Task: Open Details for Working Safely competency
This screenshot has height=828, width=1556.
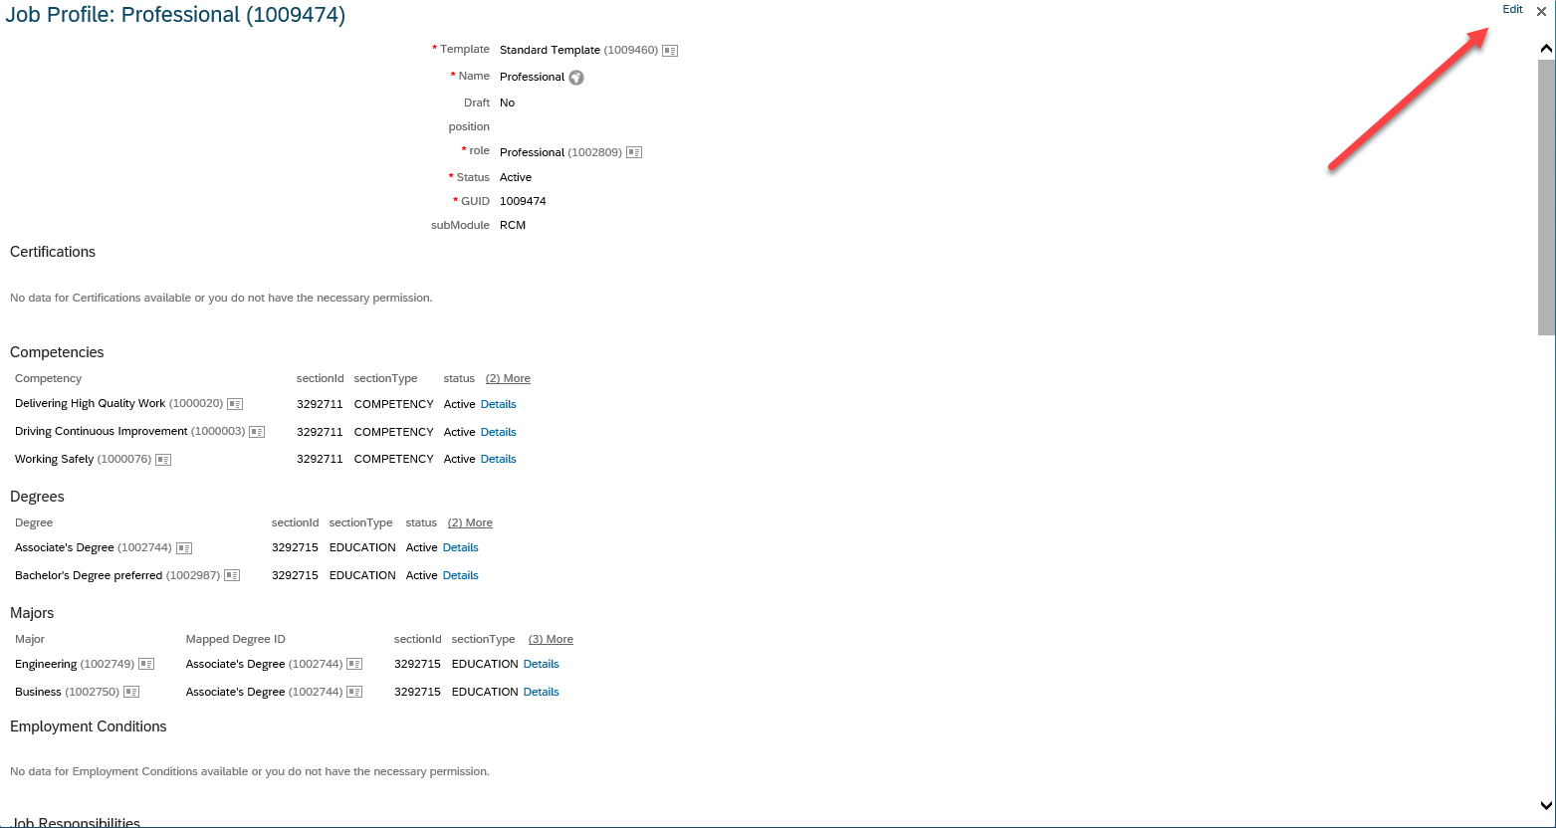Action: coord(499,459)
